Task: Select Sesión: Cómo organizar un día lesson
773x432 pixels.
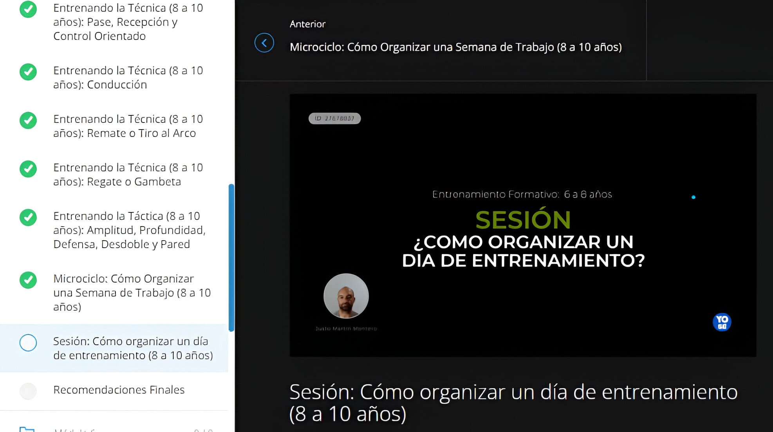Action: tap(133, 348)
